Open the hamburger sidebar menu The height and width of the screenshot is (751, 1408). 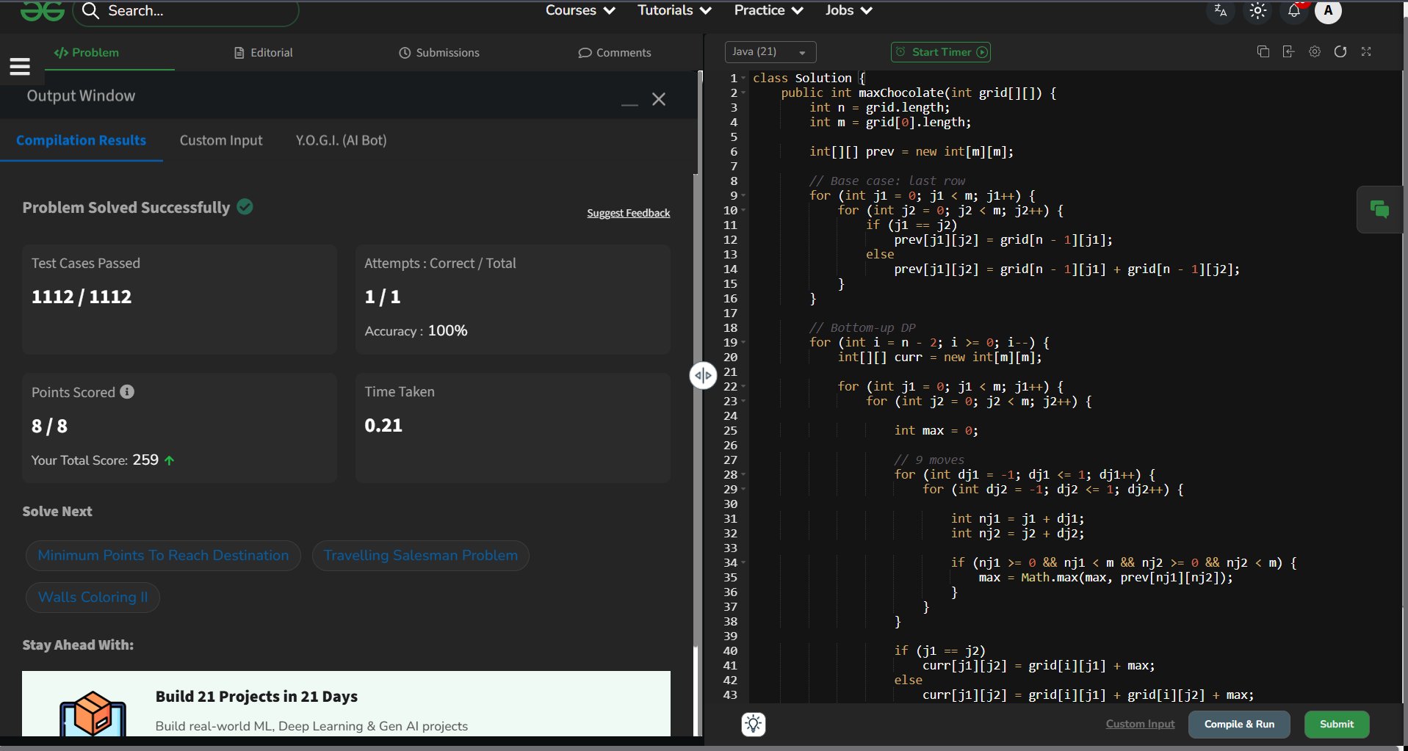click(x=20, y=67)
